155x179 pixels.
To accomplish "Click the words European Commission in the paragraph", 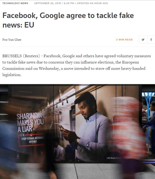I will [130, 62].
